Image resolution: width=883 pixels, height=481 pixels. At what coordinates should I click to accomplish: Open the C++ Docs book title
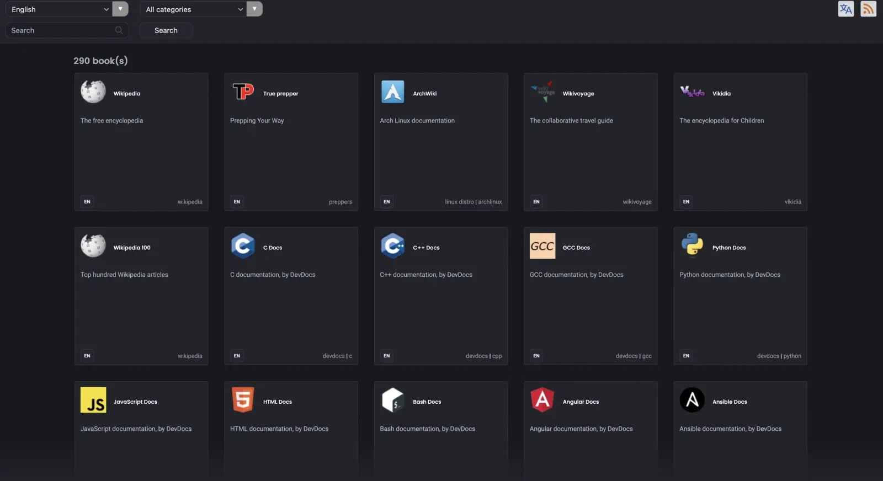pyautogui.click(x=426, y=248)
